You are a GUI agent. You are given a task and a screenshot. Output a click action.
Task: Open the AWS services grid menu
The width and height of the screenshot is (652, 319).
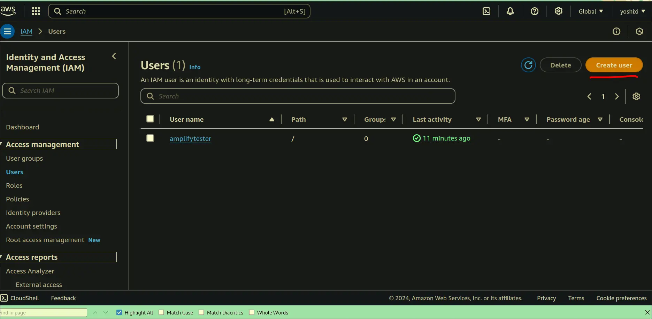click(x=36, y=11)
